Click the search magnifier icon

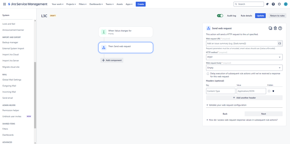pyautogui.click(x=236, y=4)
